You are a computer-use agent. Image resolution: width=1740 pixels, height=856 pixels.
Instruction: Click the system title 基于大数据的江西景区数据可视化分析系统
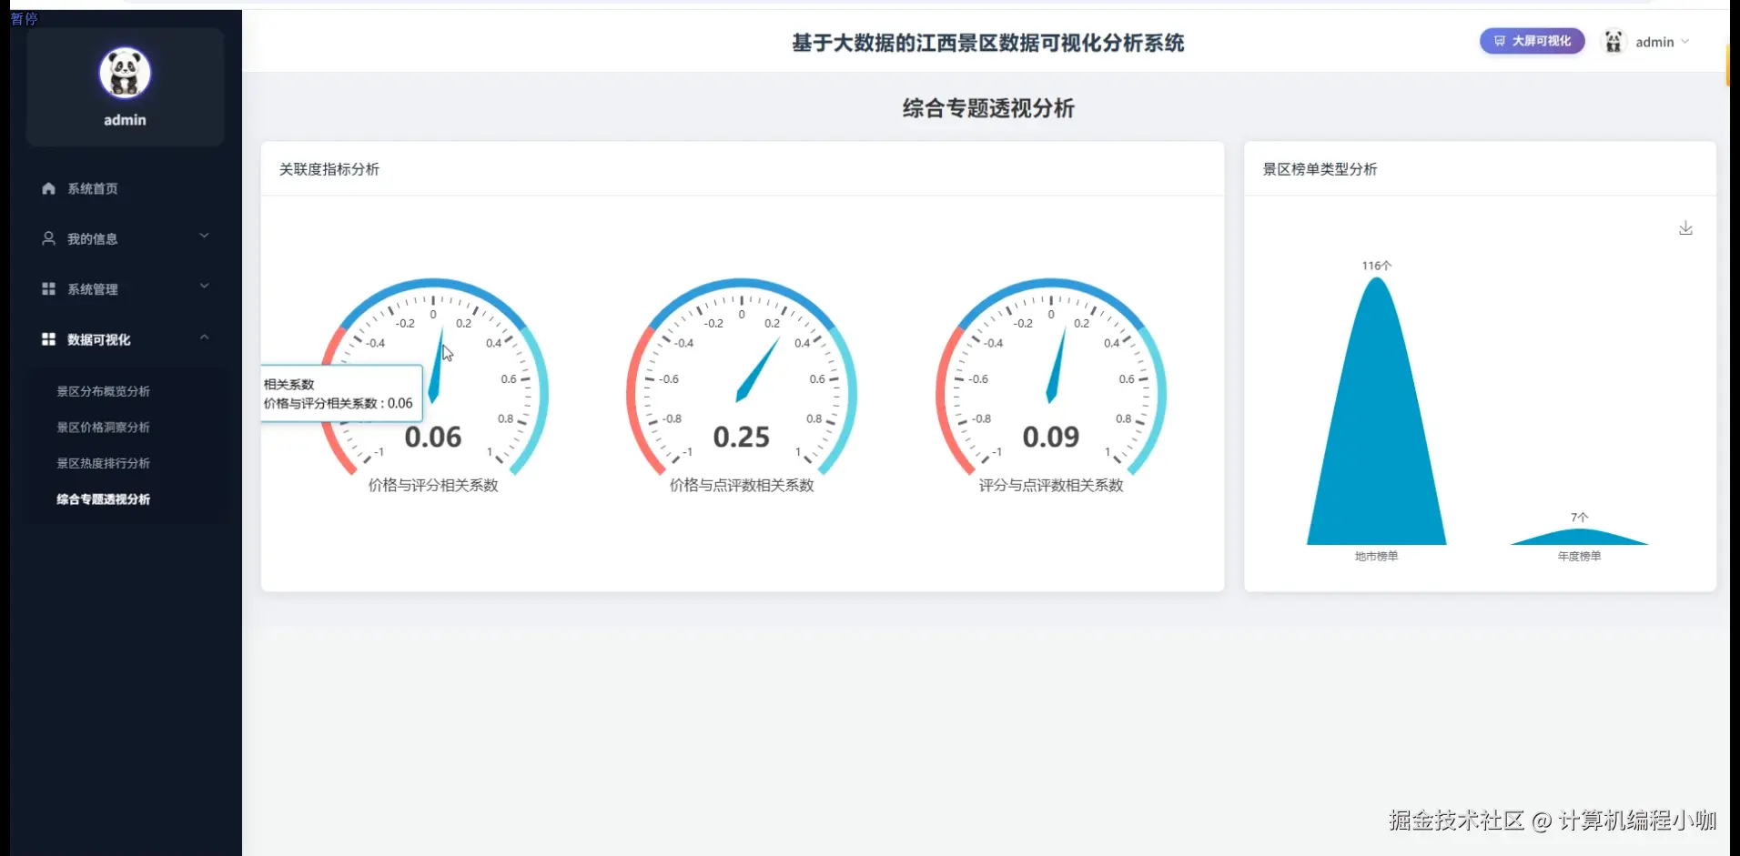pyautogui.click(x=987, y=43)
